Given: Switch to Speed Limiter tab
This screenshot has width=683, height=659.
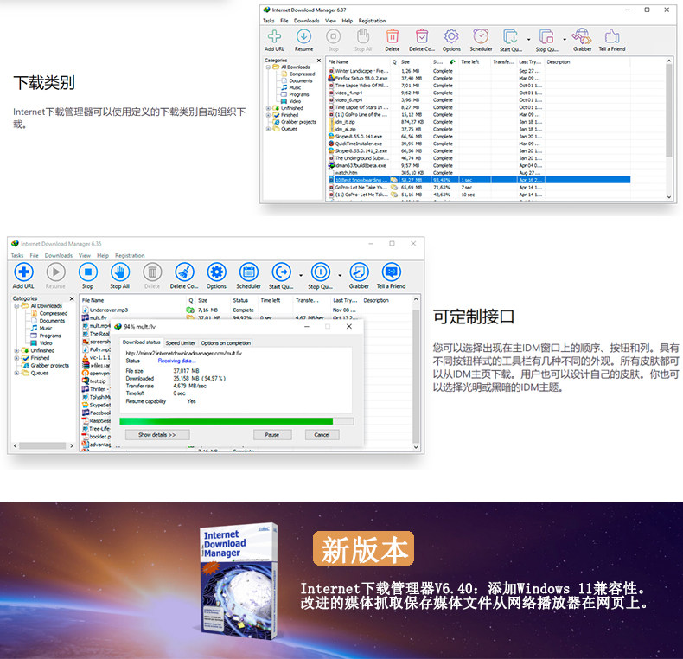Looking at the screenshot, I should click(x=181, y=343).
